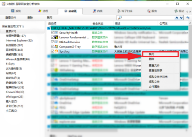Viewport: 192px width, 138px height.
Task: Toggle the Sysdiag checkbox
Action: 52,51
